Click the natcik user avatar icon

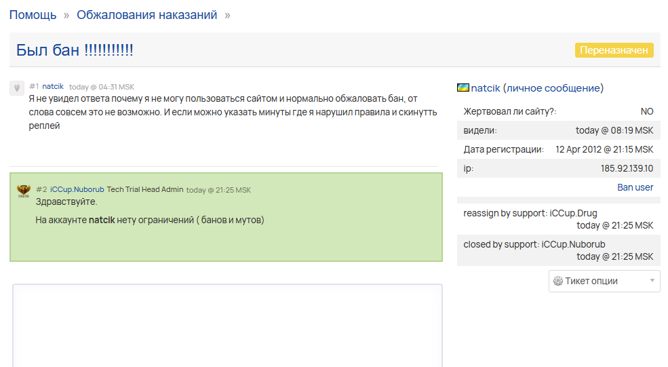point(17,88)
